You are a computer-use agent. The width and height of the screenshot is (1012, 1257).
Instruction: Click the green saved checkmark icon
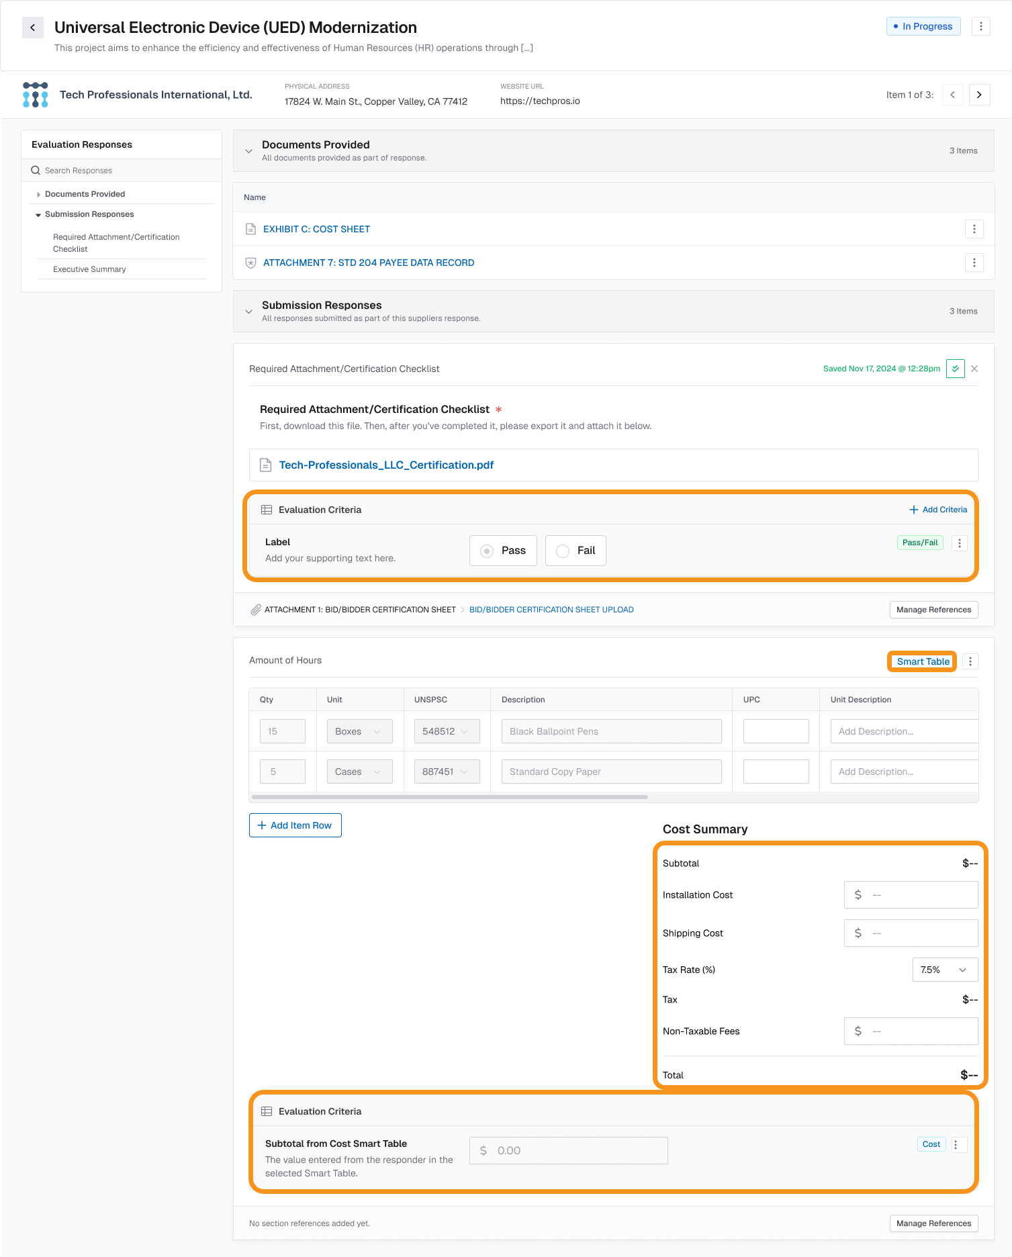[955, 369]
